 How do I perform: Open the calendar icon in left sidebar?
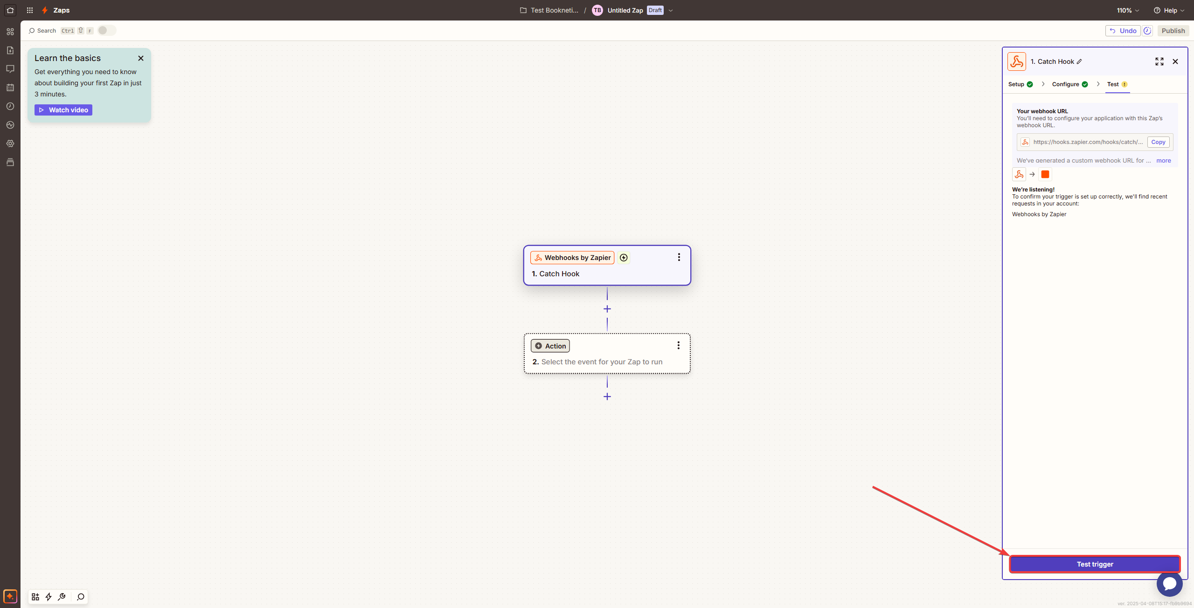10,88
